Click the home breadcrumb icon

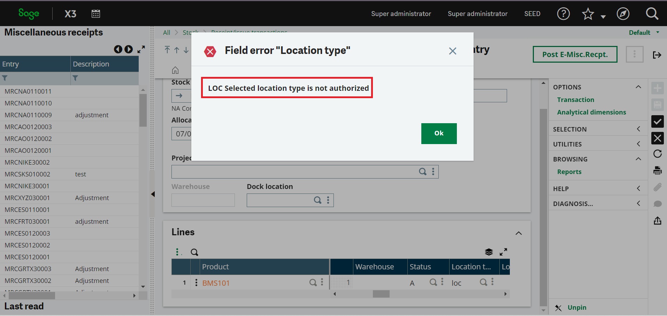coord(175,70)
